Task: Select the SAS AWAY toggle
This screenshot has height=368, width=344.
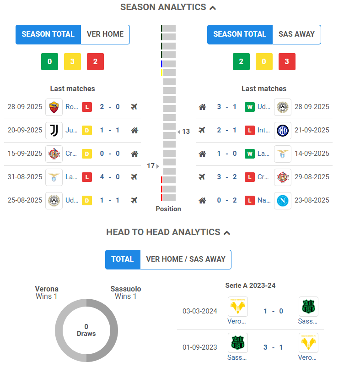Action: tap(296, 34)
